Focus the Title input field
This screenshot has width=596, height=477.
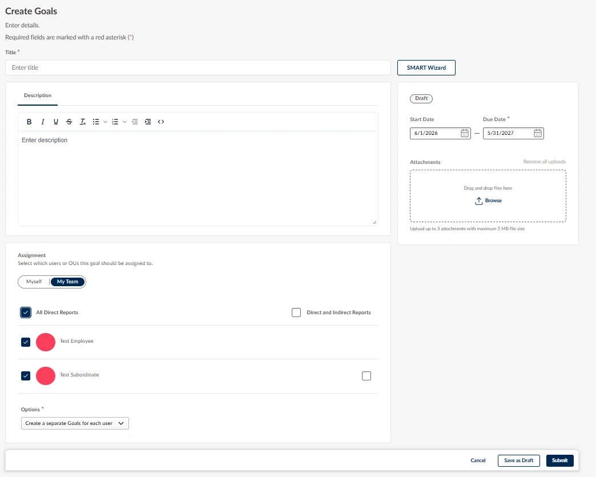(198, 68)
